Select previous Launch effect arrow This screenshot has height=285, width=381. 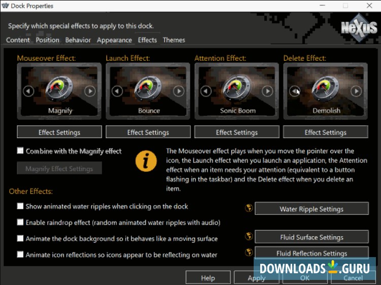coord(117,91)
